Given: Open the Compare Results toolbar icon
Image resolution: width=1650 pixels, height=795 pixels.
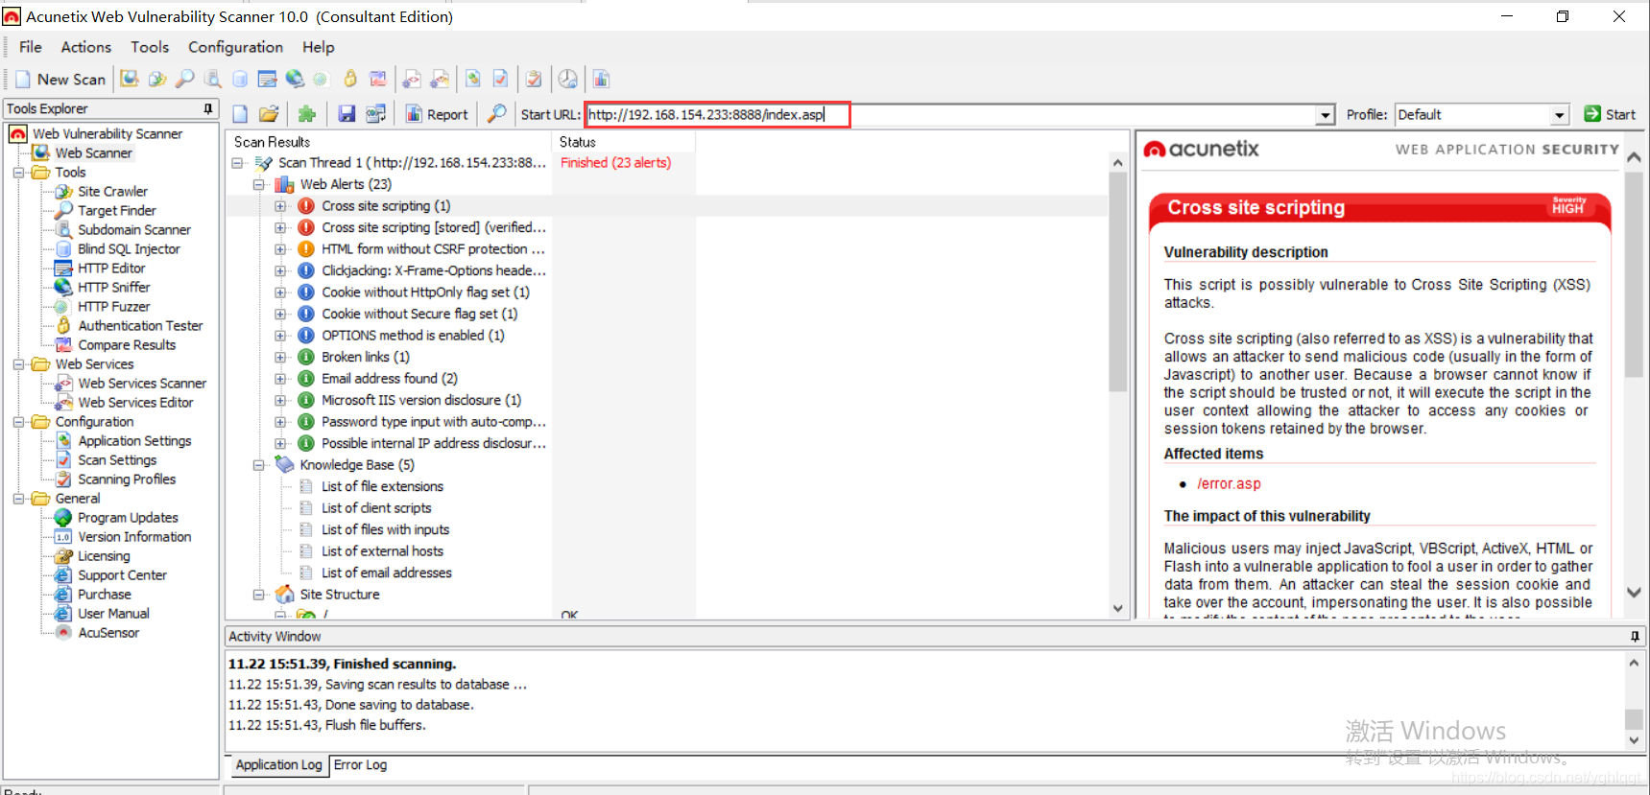Looking at the screenshot, I should [x=378, y=79].
